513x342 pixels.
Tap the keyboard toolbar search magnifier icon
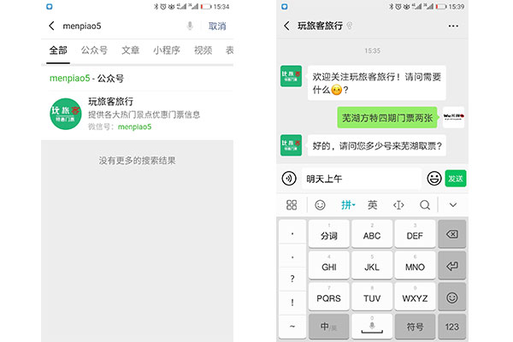[x=425, y=205]
